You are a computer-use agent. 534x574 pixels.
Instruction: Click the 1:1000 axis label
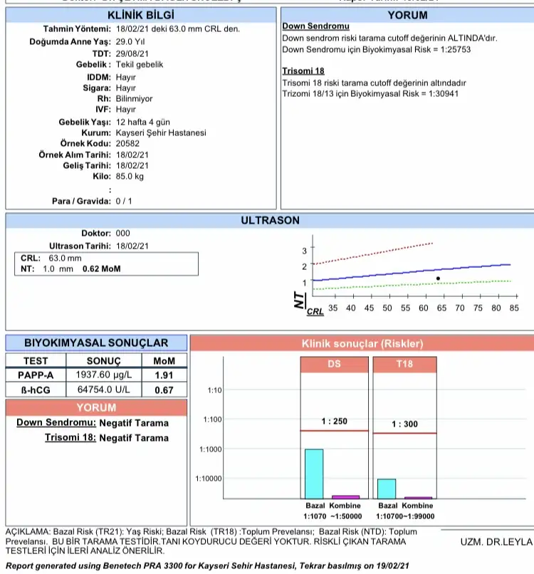[x=211, y=449]
